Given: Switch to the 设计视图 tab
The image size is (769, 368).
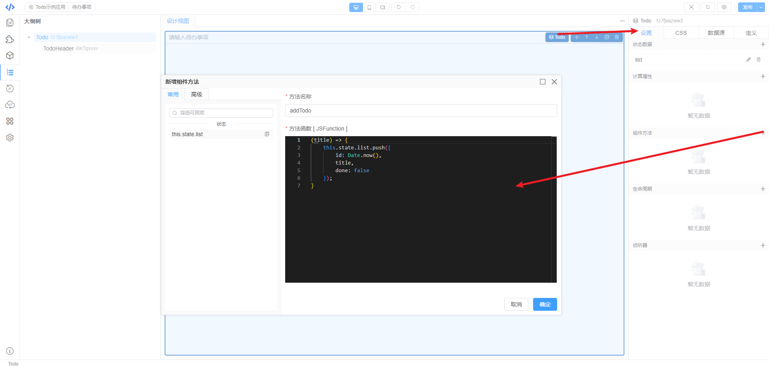Looking at the screenshot, I should point(178,21).
